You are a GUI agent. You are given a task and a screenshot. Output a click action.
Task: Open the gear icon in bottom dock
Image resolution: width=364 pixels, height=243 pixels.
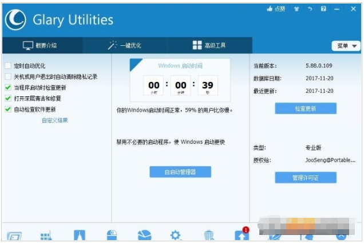pyautogui.click(x=175, y=235)
